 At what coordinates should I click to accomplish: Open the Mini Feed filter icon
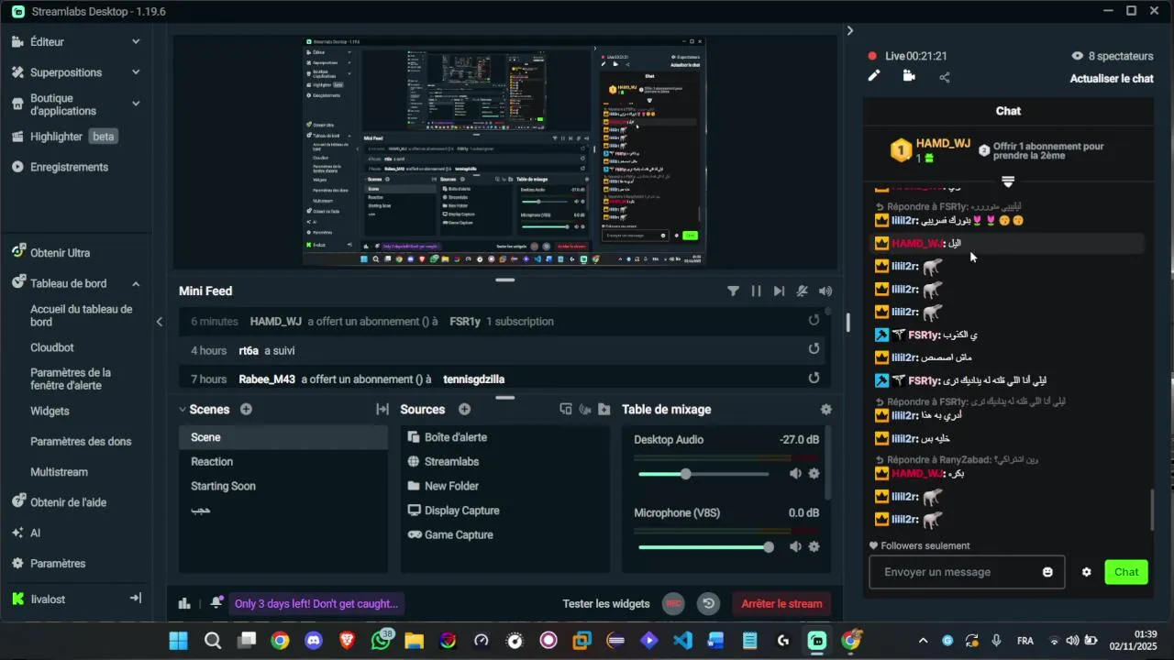point(733,291)
